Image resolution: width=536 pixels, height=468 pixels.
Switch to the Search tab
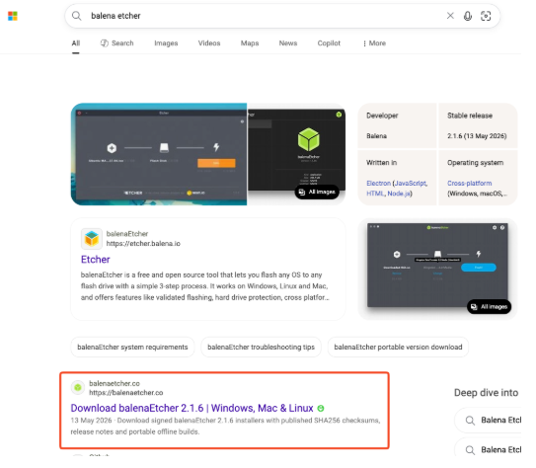point(116,43)
